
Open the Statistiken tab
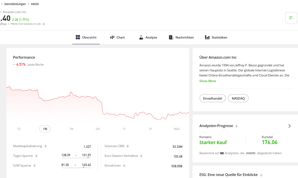coord(216,37)
